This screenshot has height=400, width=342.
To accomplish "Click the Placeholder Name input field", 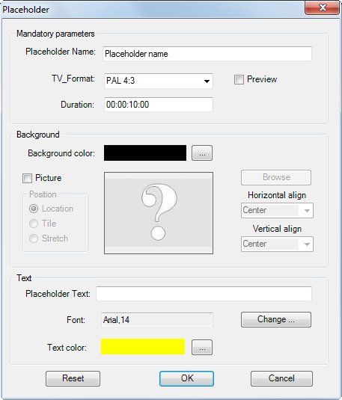I will 207,54.
